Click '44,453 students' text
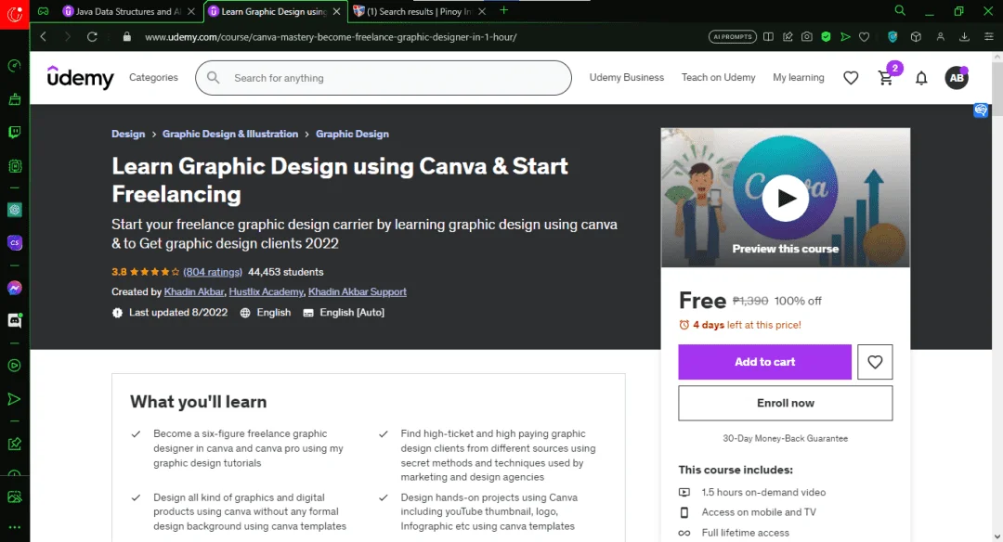Viewport: 1003px width, 542px height. point(286,272)
